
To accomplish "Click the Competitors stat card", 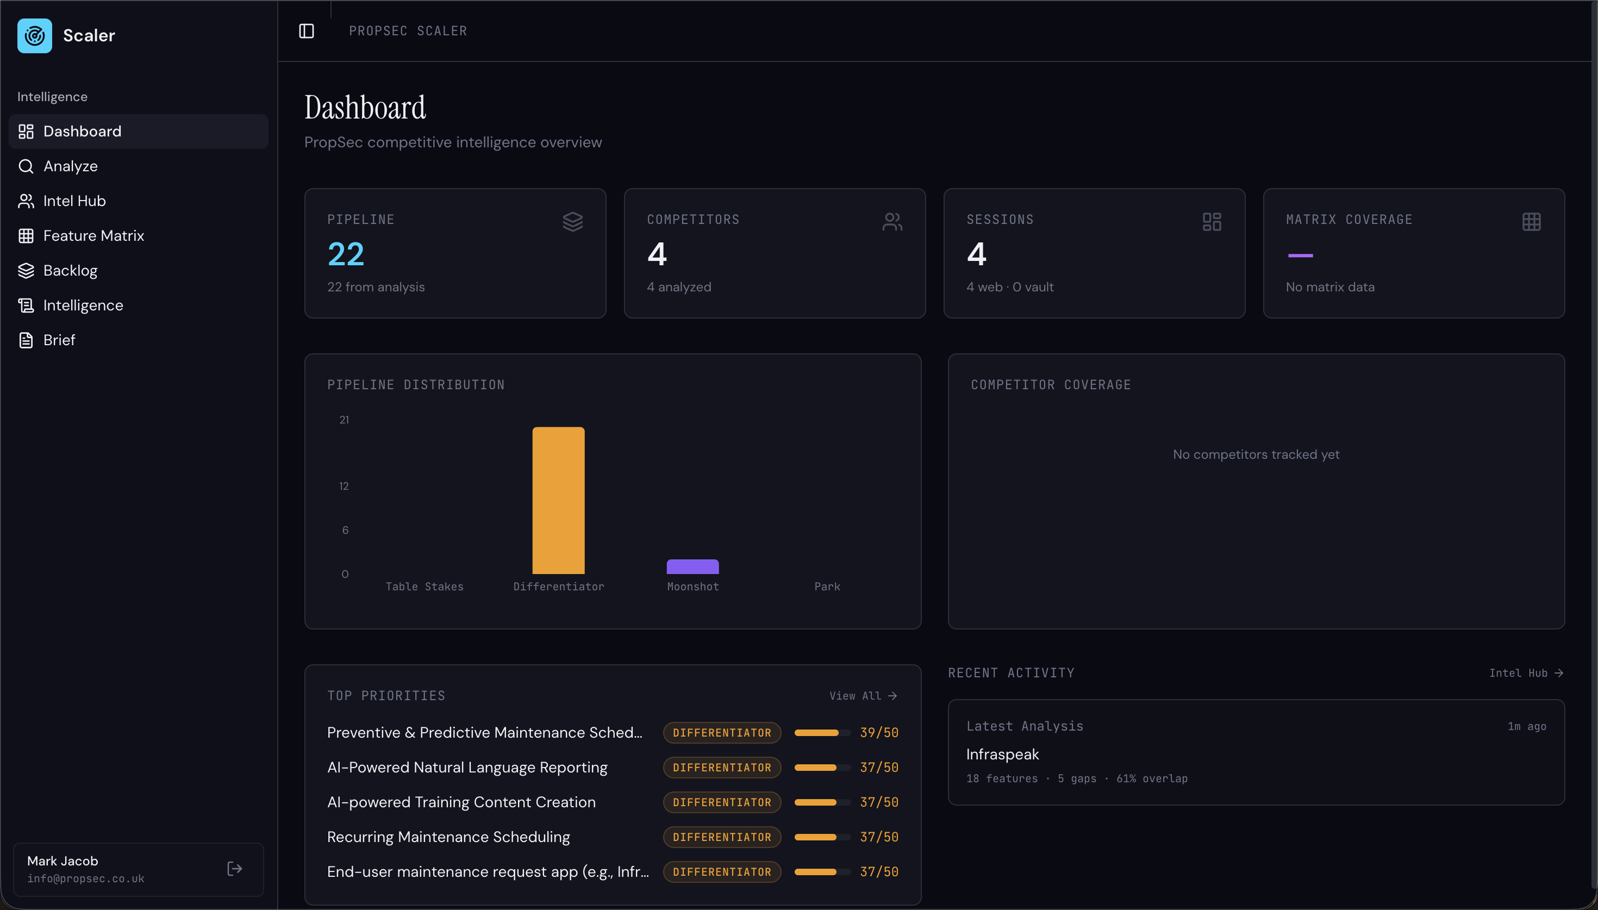I will point(775,253).
